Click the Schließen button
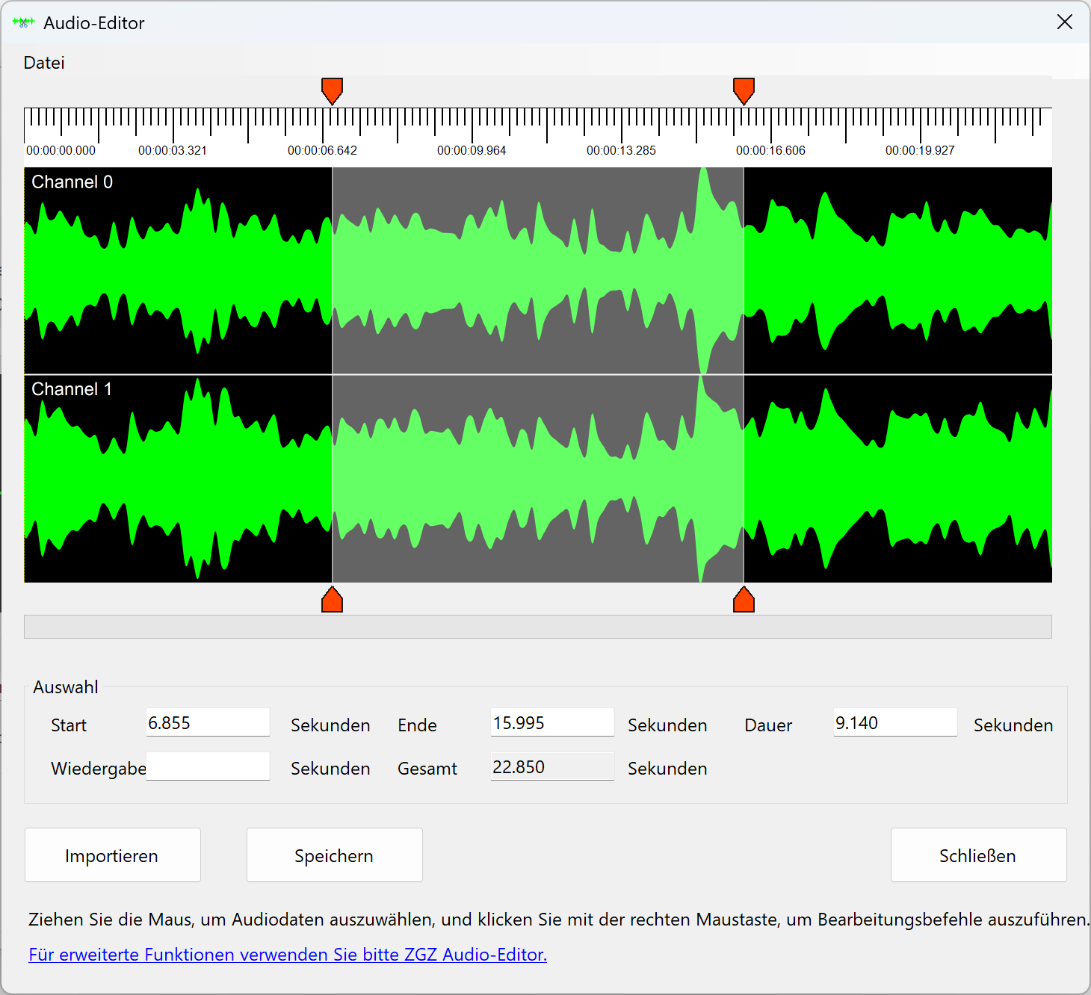This screenshot has height=995, width=1091. (x=978, y=855)
